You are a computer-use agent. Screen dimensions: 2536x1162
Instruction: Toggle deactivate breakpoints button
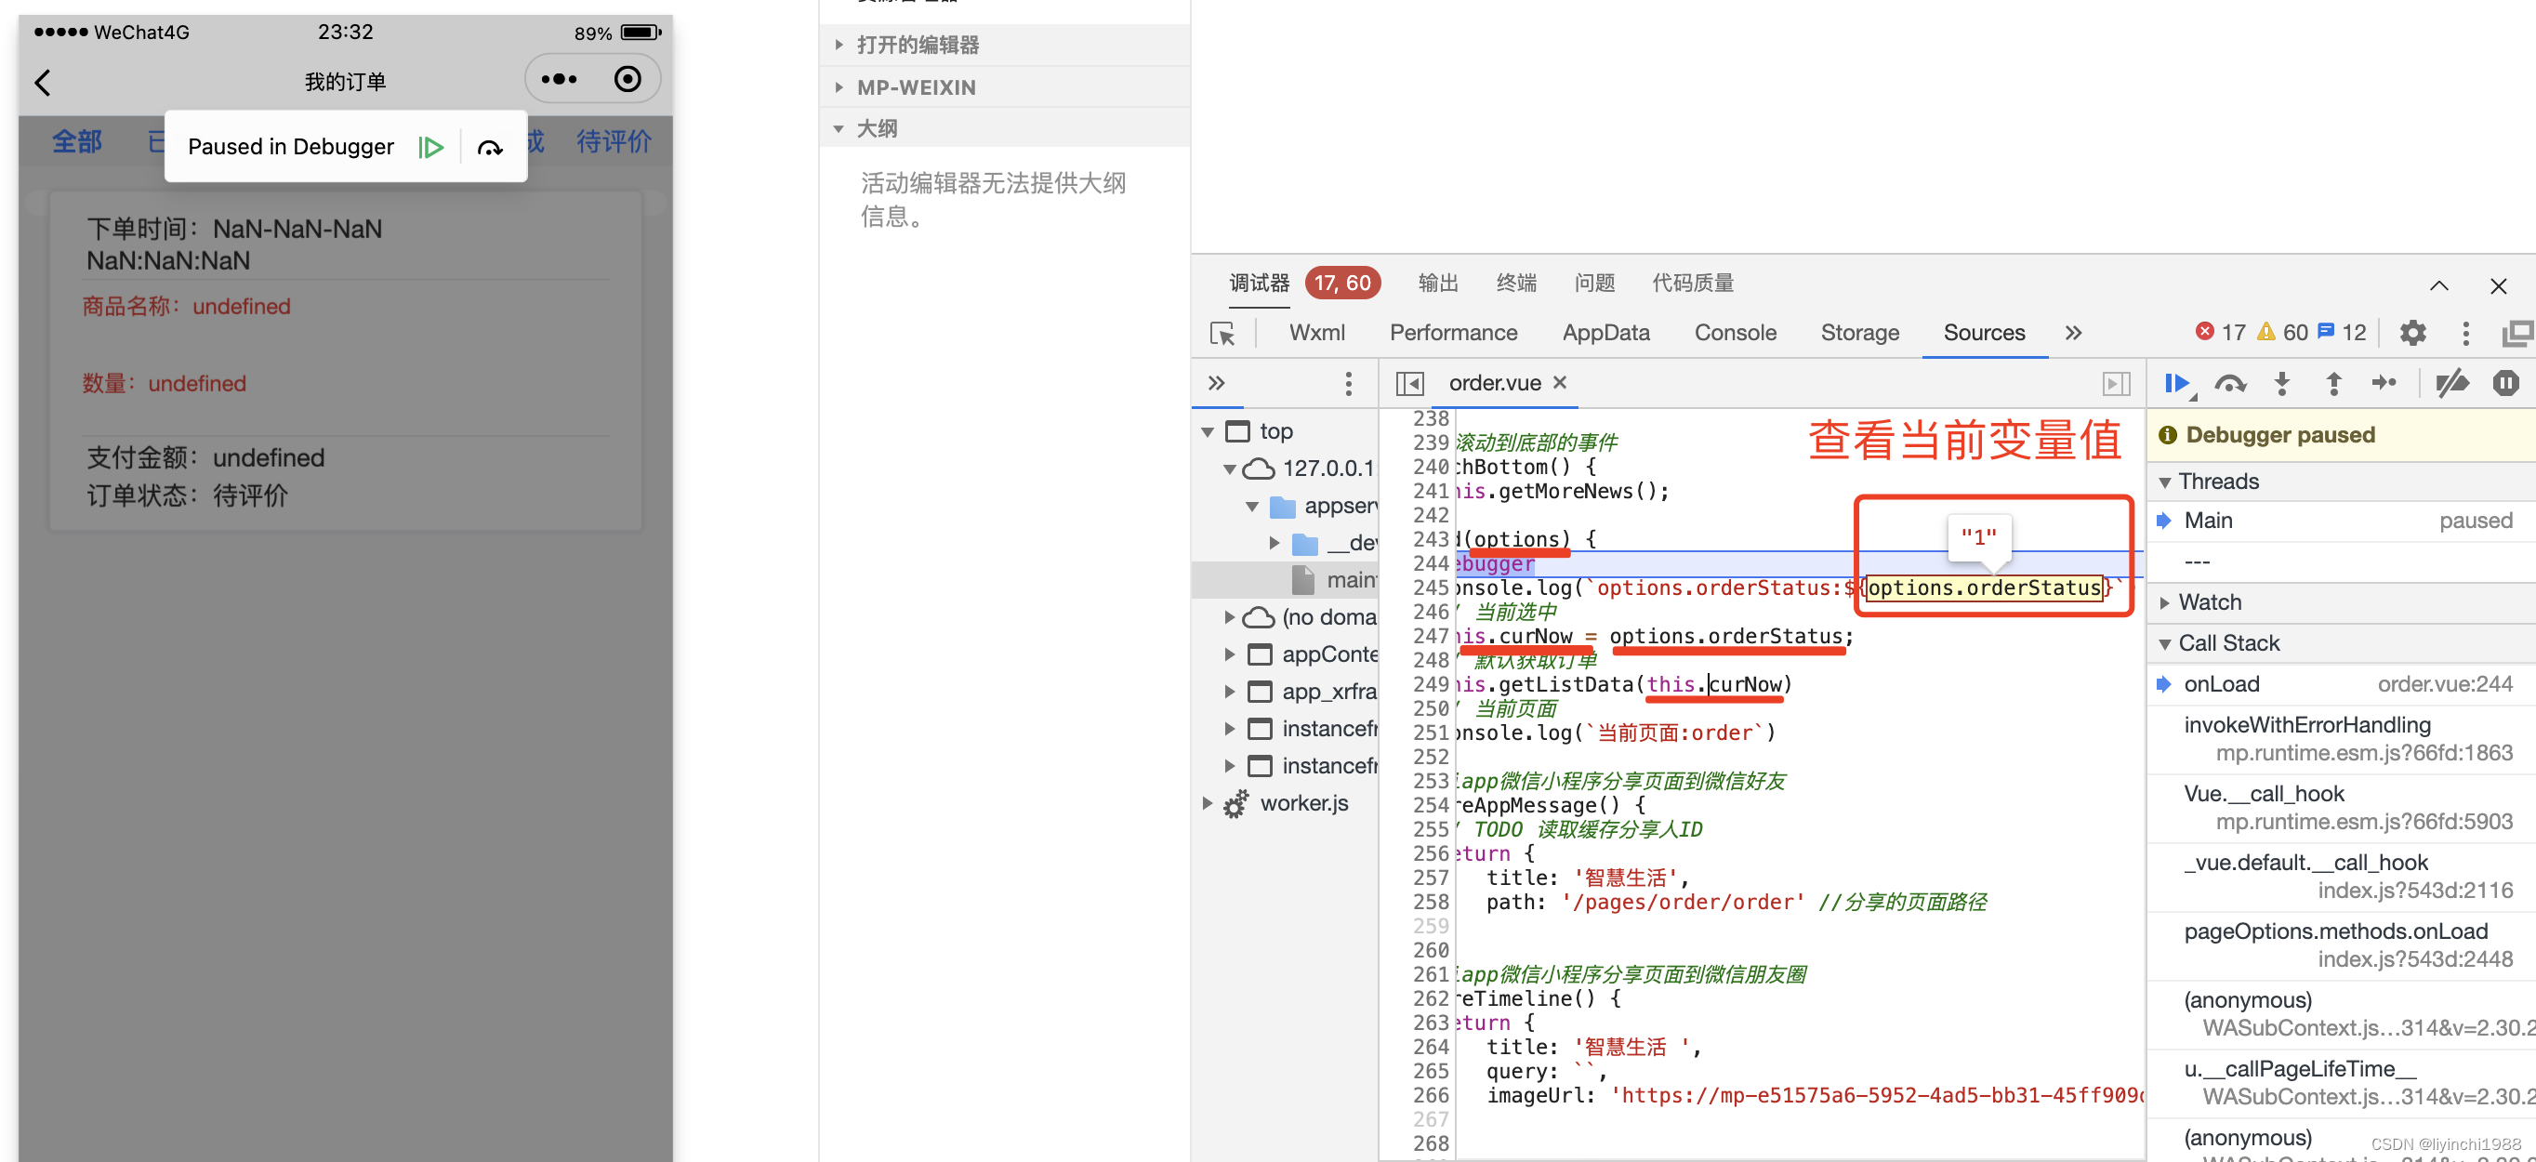pyautogui.click(x=2451, y=383)
